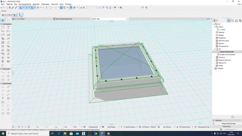Click the previous zoom icon at bottom-left
Viewport: 242px width, 136px height.
coord(13,127)
